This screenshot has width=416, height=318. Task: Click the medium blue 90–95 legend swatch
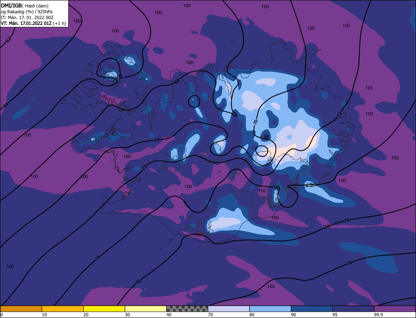tap(312, 309)
